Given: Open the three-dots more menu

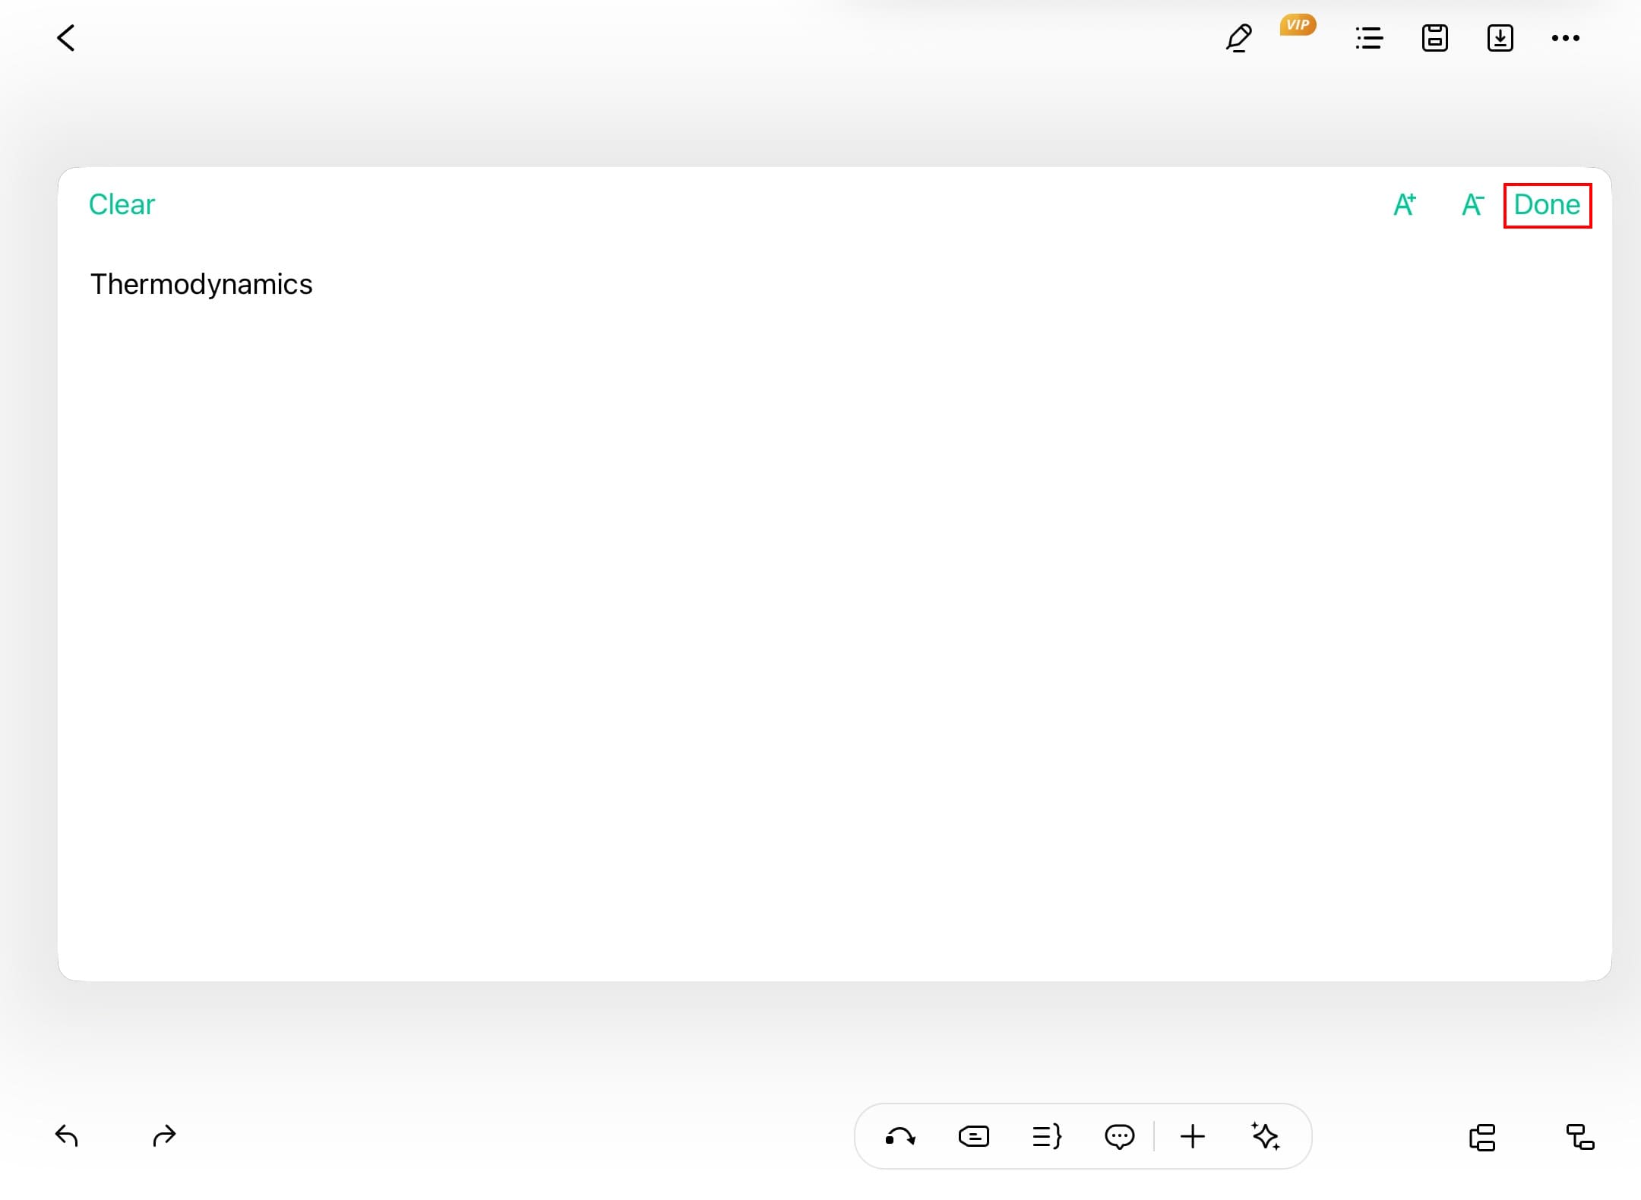Looking at the screenshot, I should [x=1565, y=38].
